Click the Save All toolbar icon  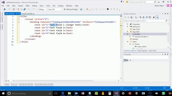(24, 9)
